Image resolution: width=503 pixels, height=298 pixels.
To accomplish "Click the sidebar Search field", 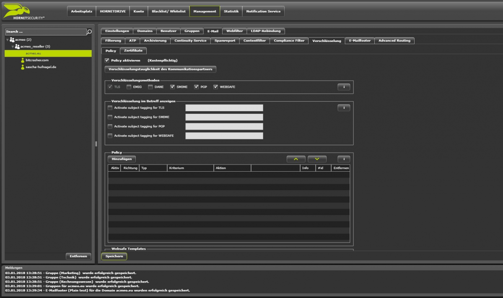I will (46, 31).
